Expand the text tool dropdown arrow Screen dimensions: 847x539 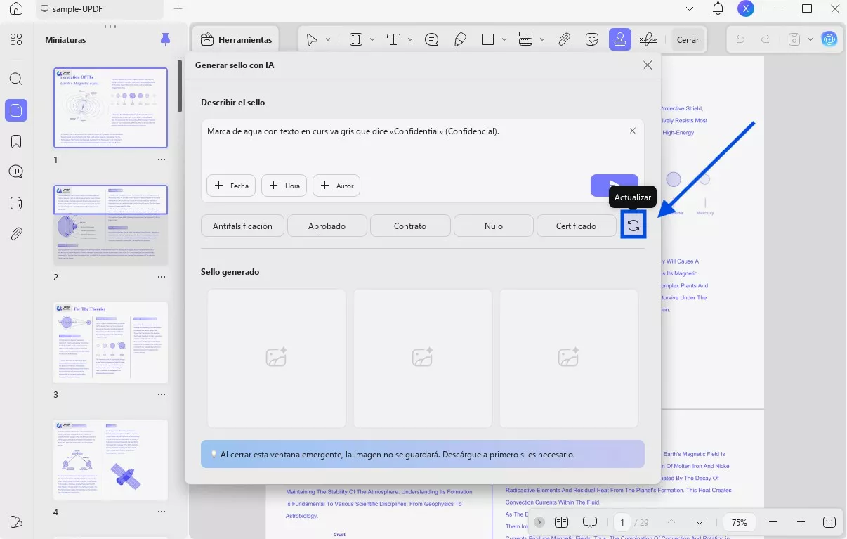pos(410,39)
